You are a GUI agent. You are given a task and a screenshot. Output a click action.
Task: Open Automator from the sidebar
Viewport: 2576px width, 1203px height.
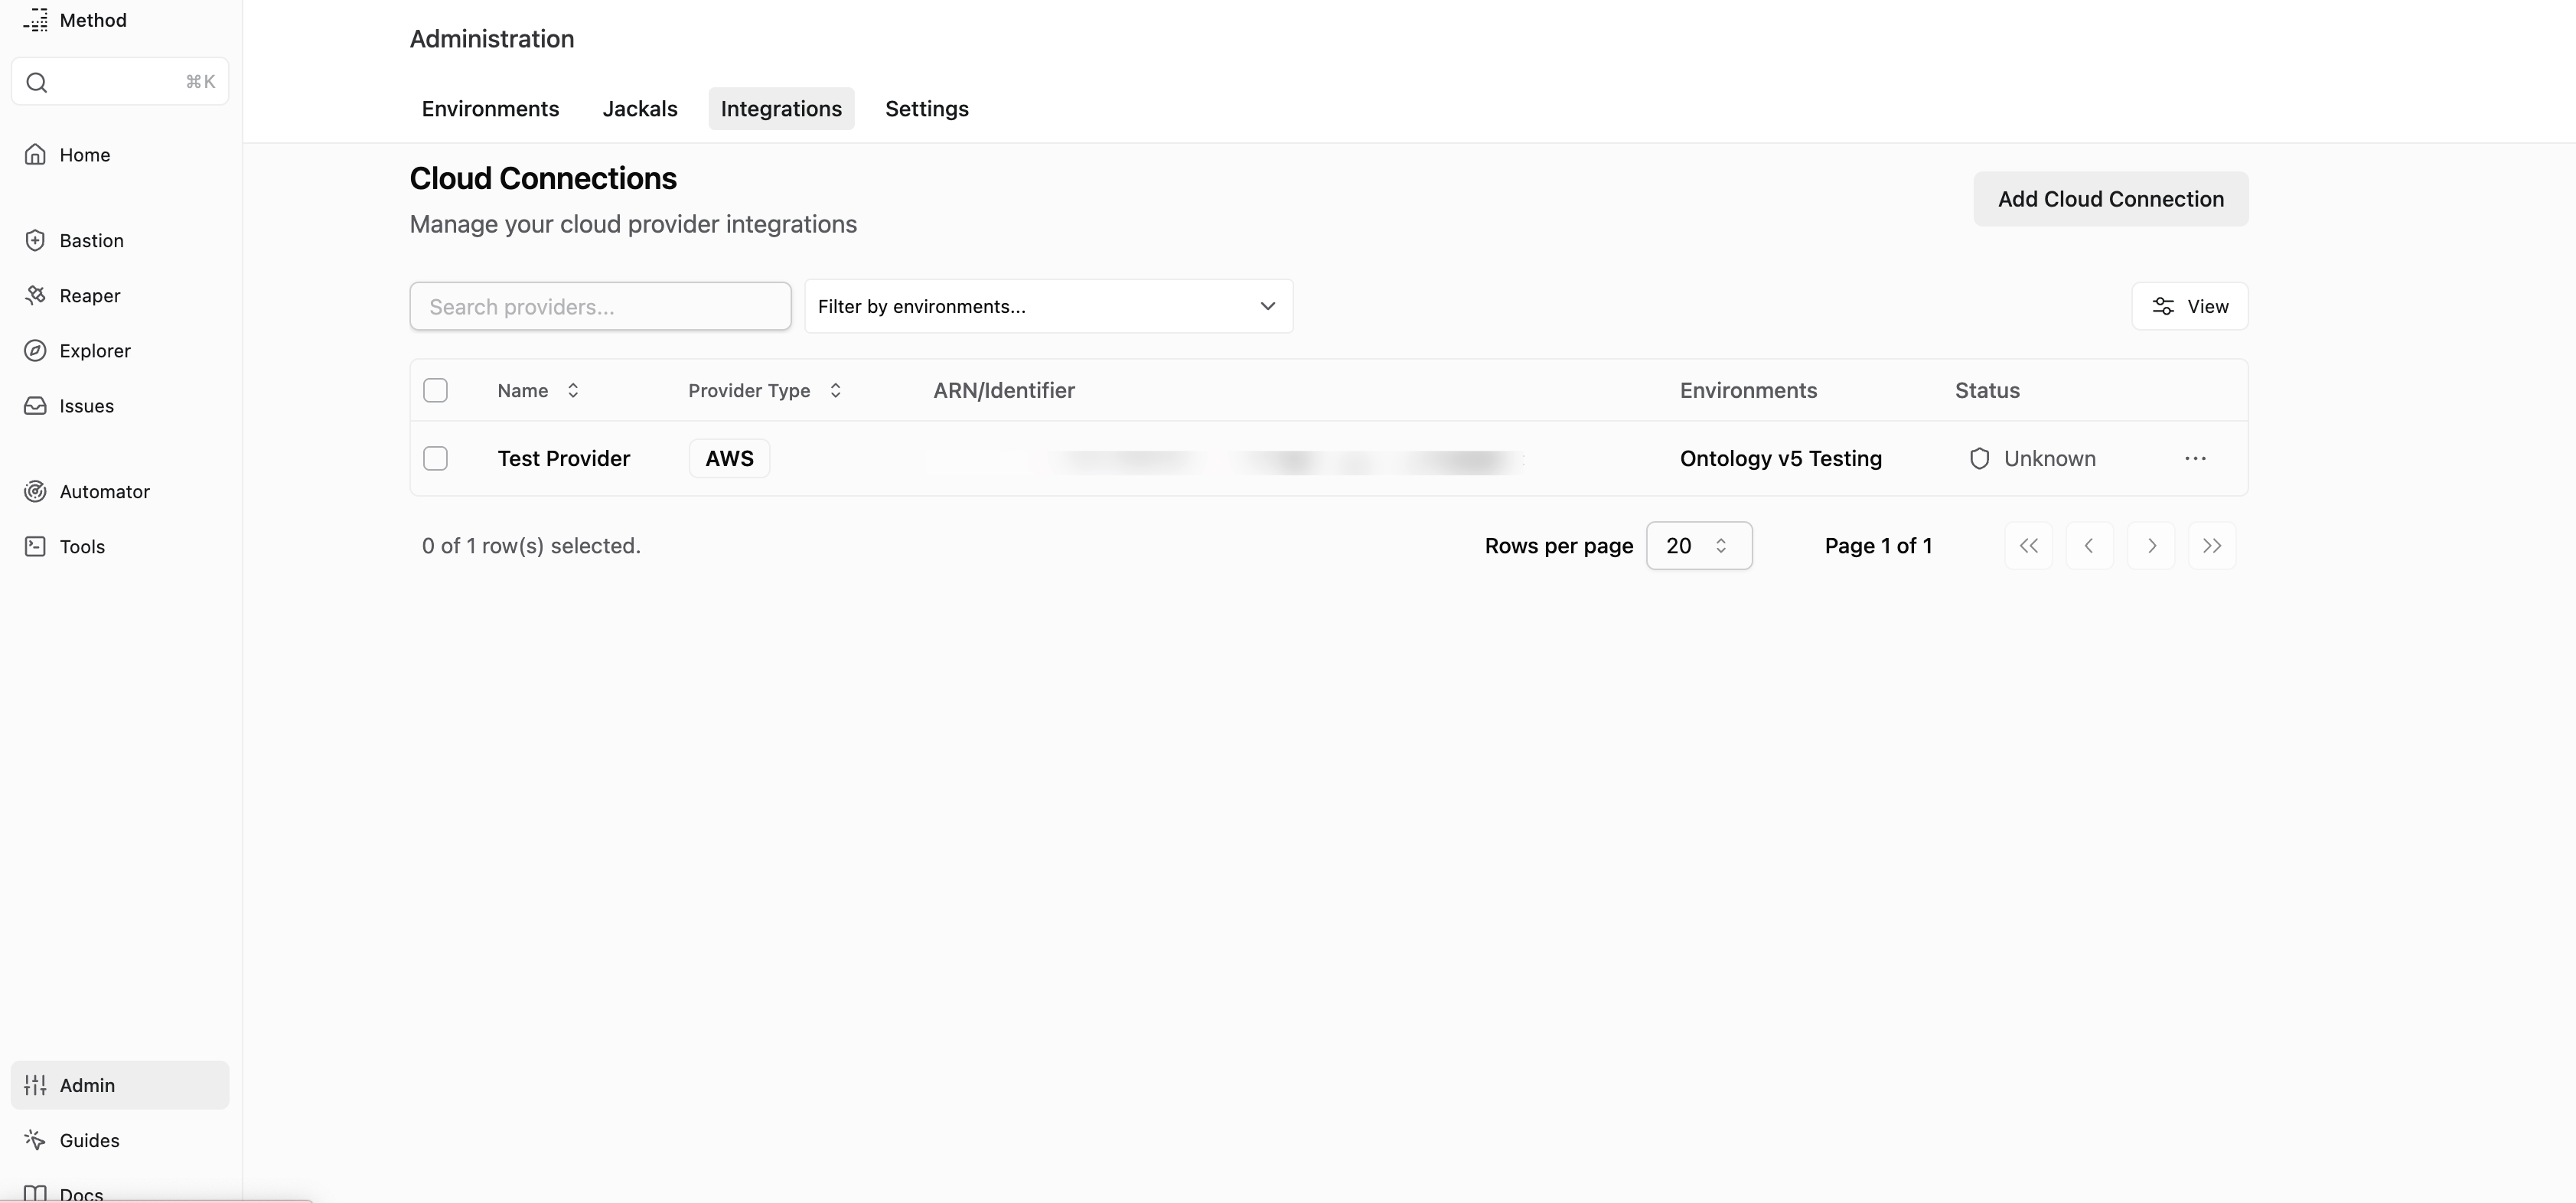click(104, 491)
